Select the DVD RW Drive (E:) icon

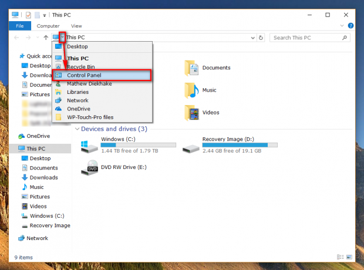pos(89,168)
